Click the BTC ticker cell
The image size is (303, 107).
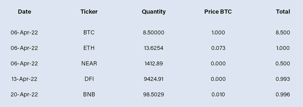89,32
